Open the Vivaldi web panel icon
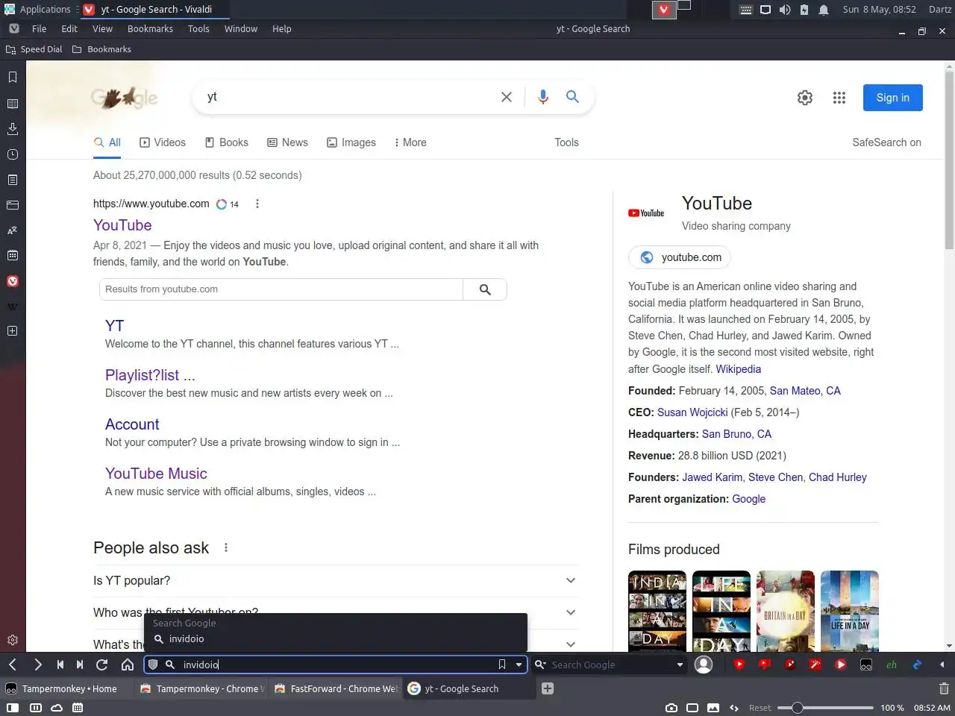 13,281
